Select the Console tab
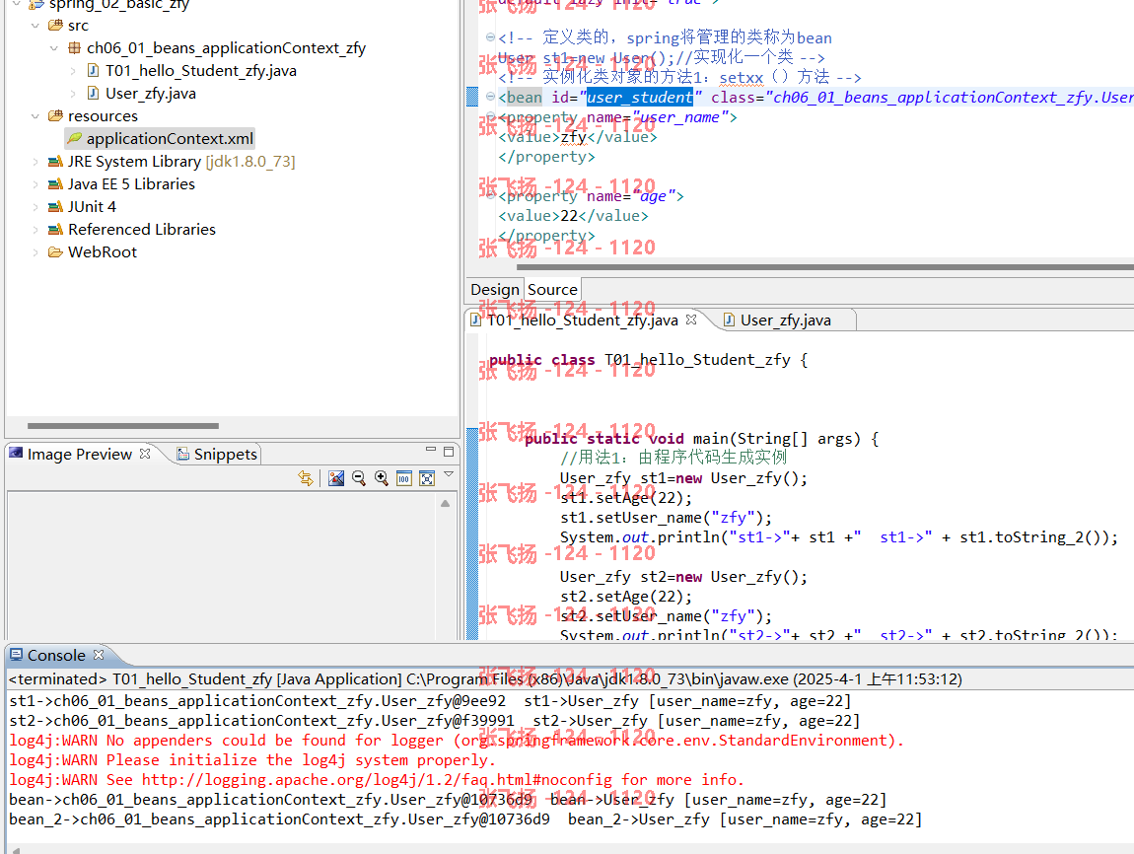 pos(56,655)
